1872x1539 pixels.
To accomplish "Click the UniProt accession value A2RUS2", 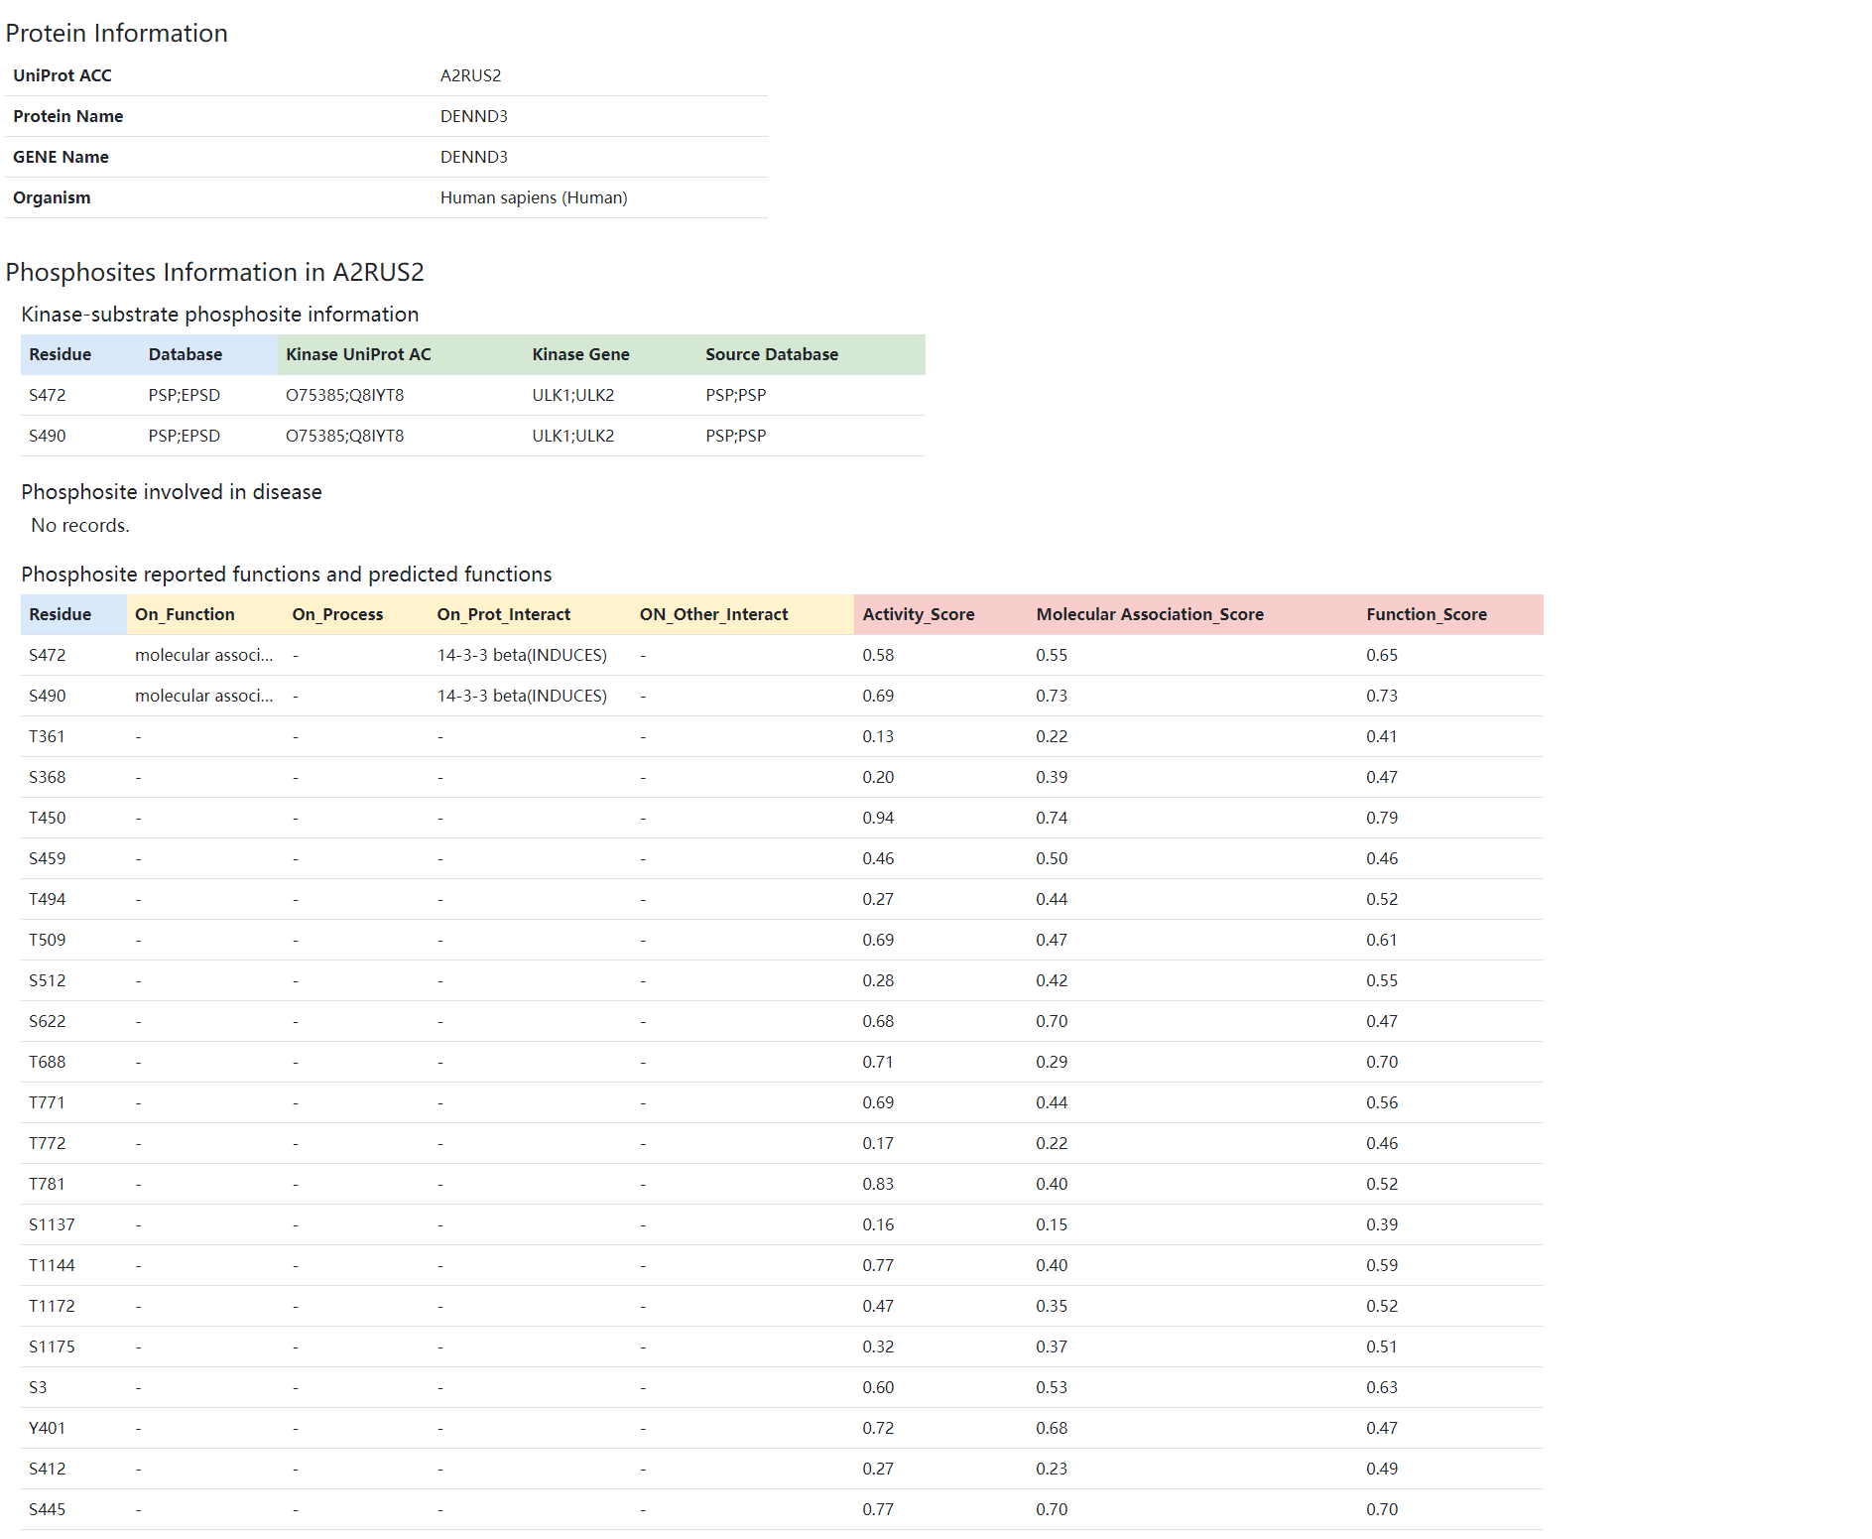I will point(470,75).
